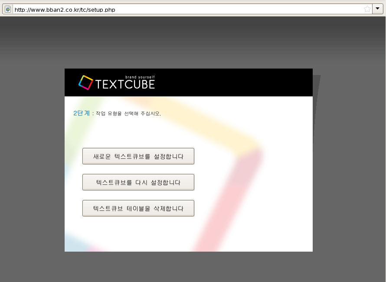Bookmark this page with the star icon
The image size is (386, 282).
(x=367, y=9)
